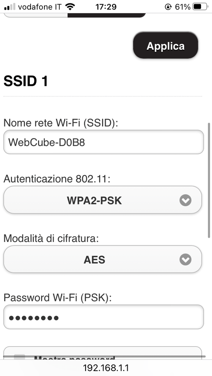Image resolution: width=212 pixels, height=376 pixels.
Task: Select the dark segment tab at top
Action: coord(107,15)
